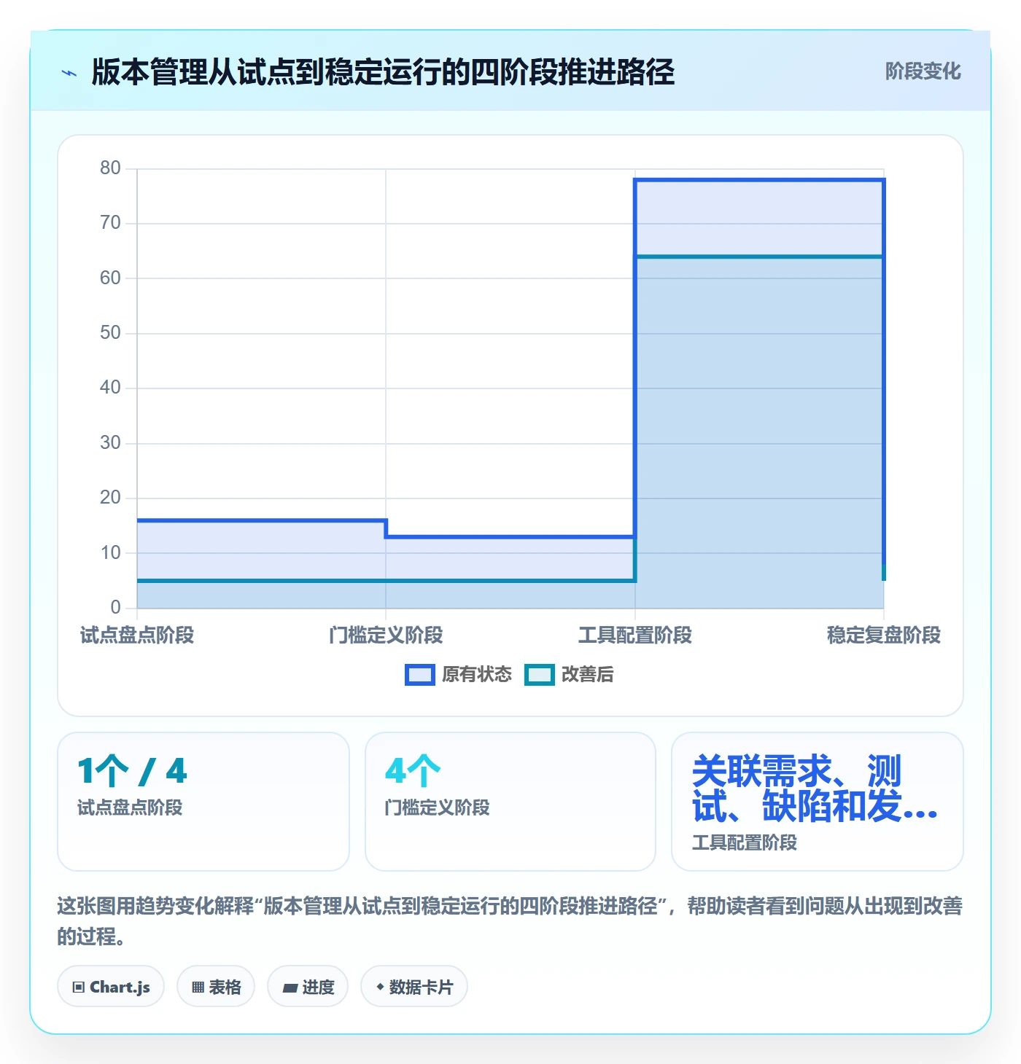Viewport: 1021px width, 1064px height.
Task: Click the 门槛定义阶段 x-axis label
Action: coord(386,635)
